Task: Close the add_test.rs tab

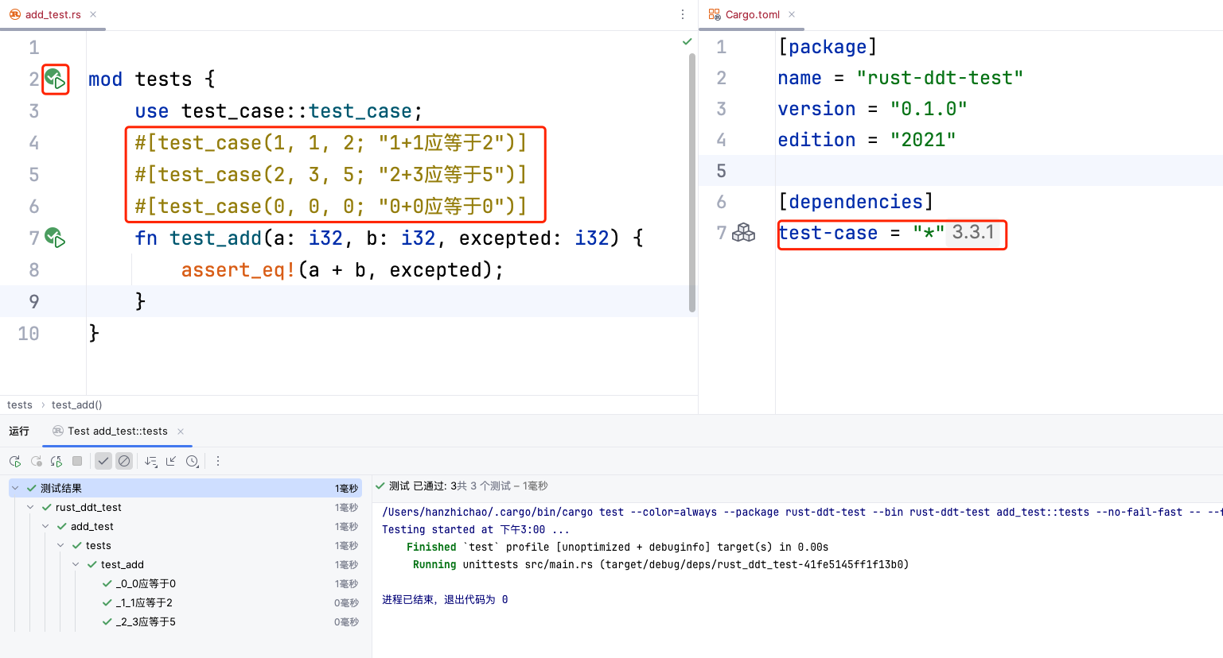Action: pos(93,14)
